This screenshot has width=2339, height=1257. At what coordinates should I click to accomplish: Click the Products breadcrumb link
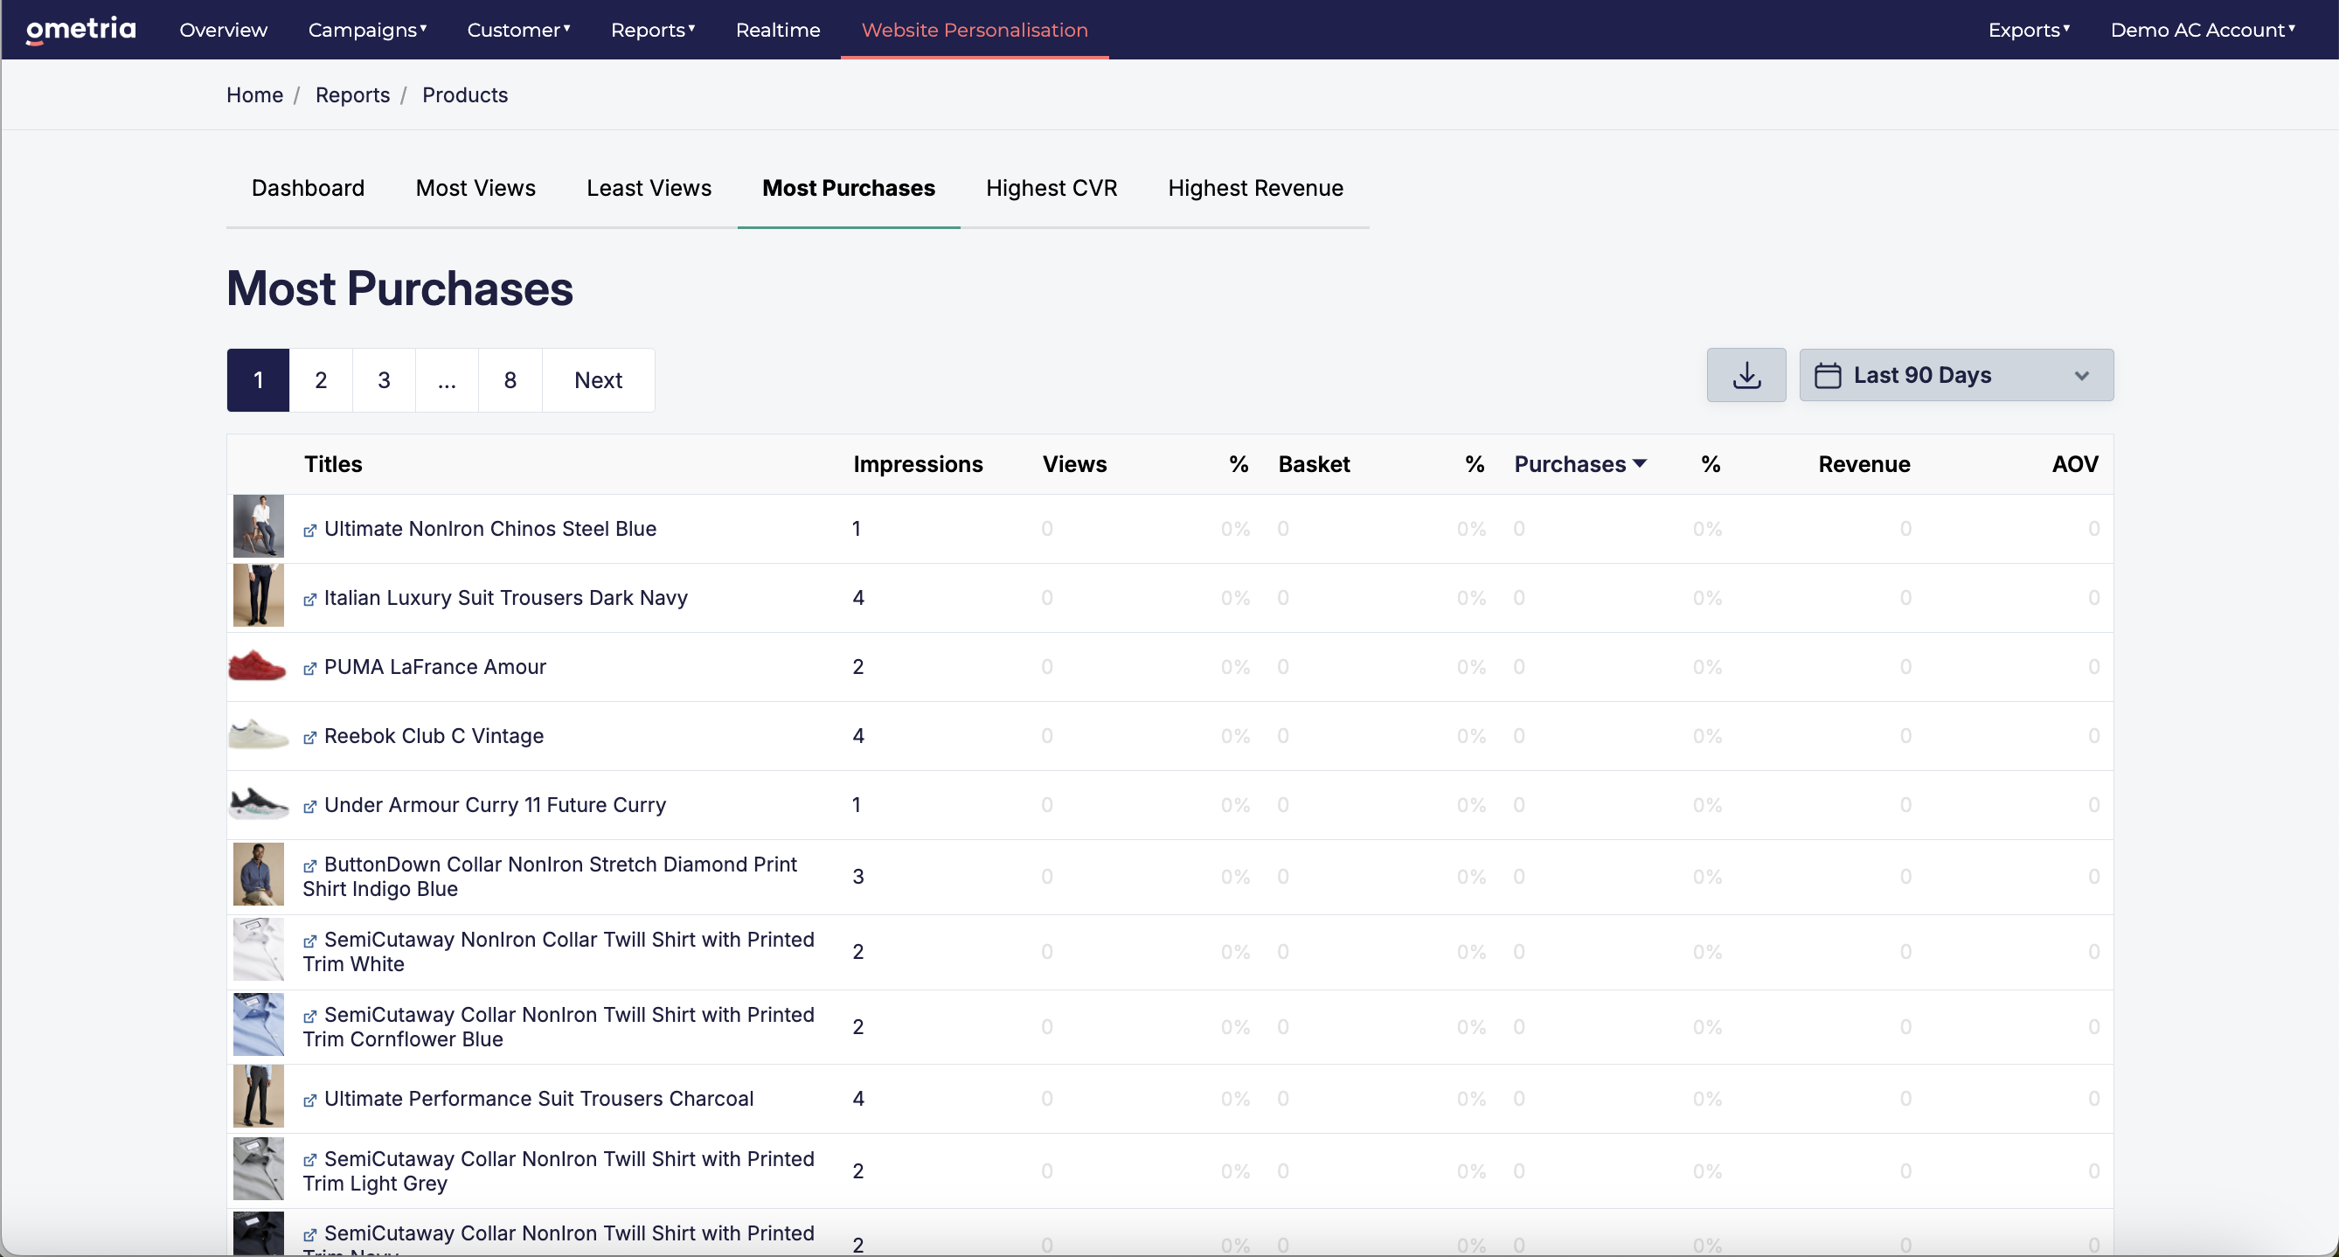tap(465, 95)
